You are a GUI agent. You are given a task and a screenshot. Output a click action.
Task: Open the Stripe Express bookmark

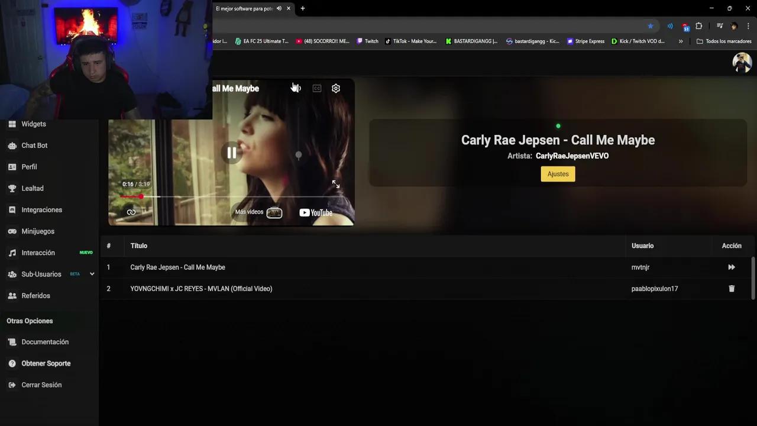pyautogui.click(x=585, y=41)
